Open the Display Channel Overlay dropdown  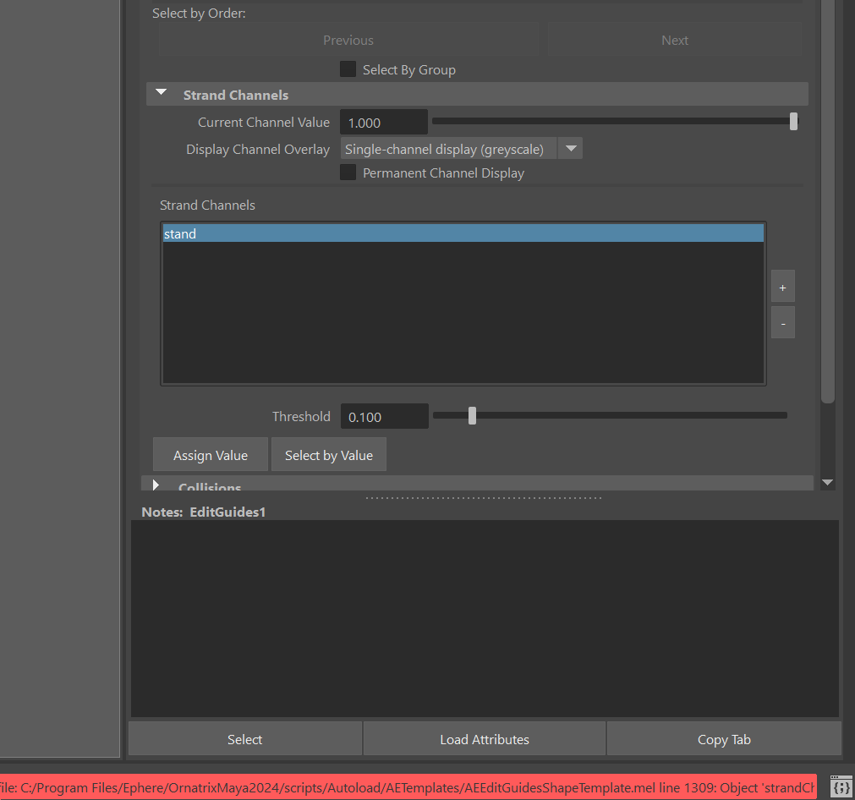coord(571,149)
